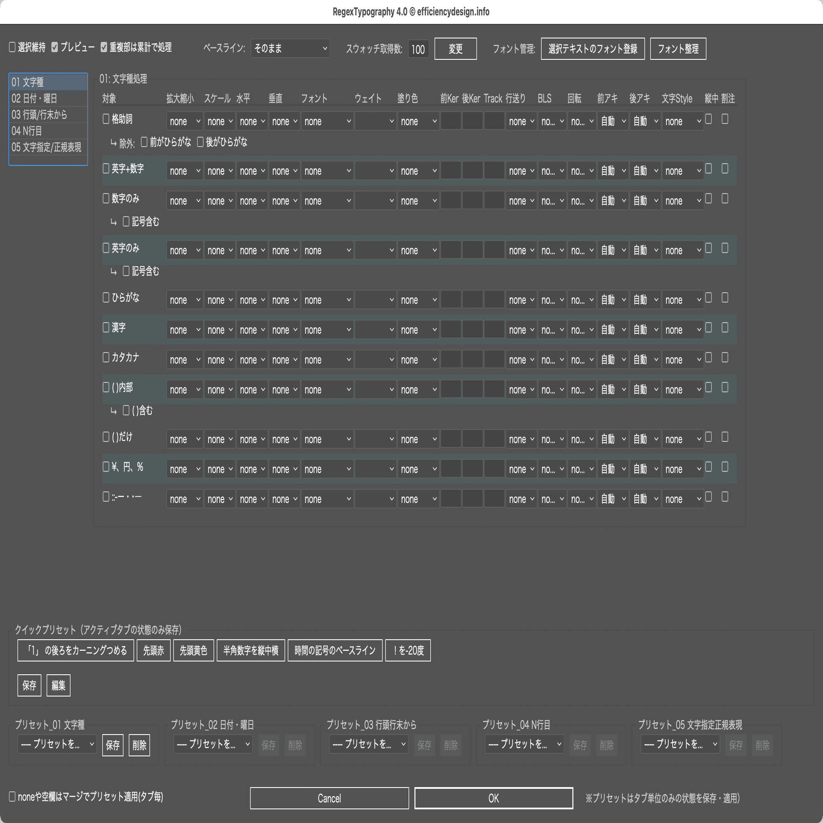Screen dimensions: 823x823
Task: Click the 変更 button
Action: pyautogui.click(x=455, y=49)
